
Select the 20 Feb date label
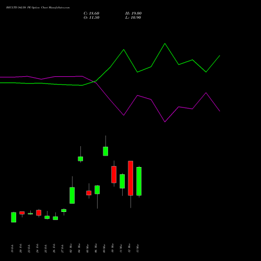(20, 248)
